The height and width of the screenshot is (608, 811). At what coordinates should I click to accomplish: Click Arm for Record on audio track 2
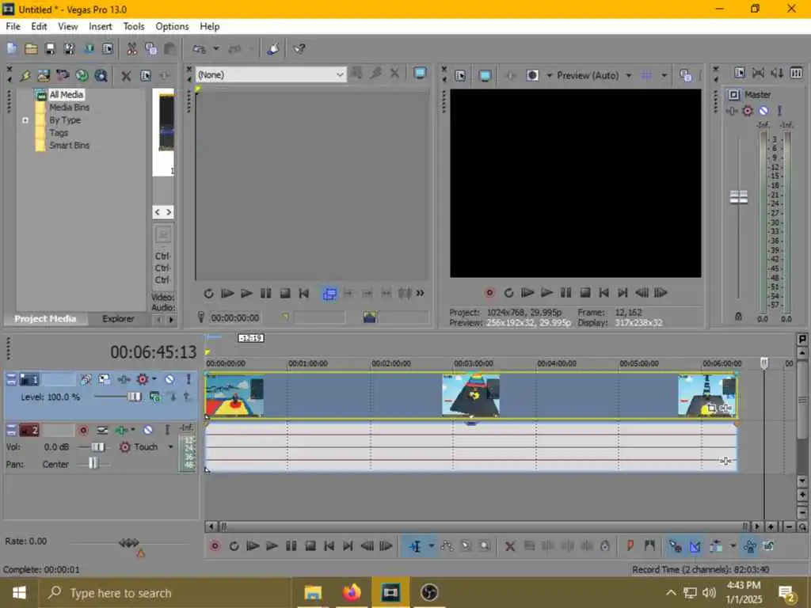(x=83, y=430)
